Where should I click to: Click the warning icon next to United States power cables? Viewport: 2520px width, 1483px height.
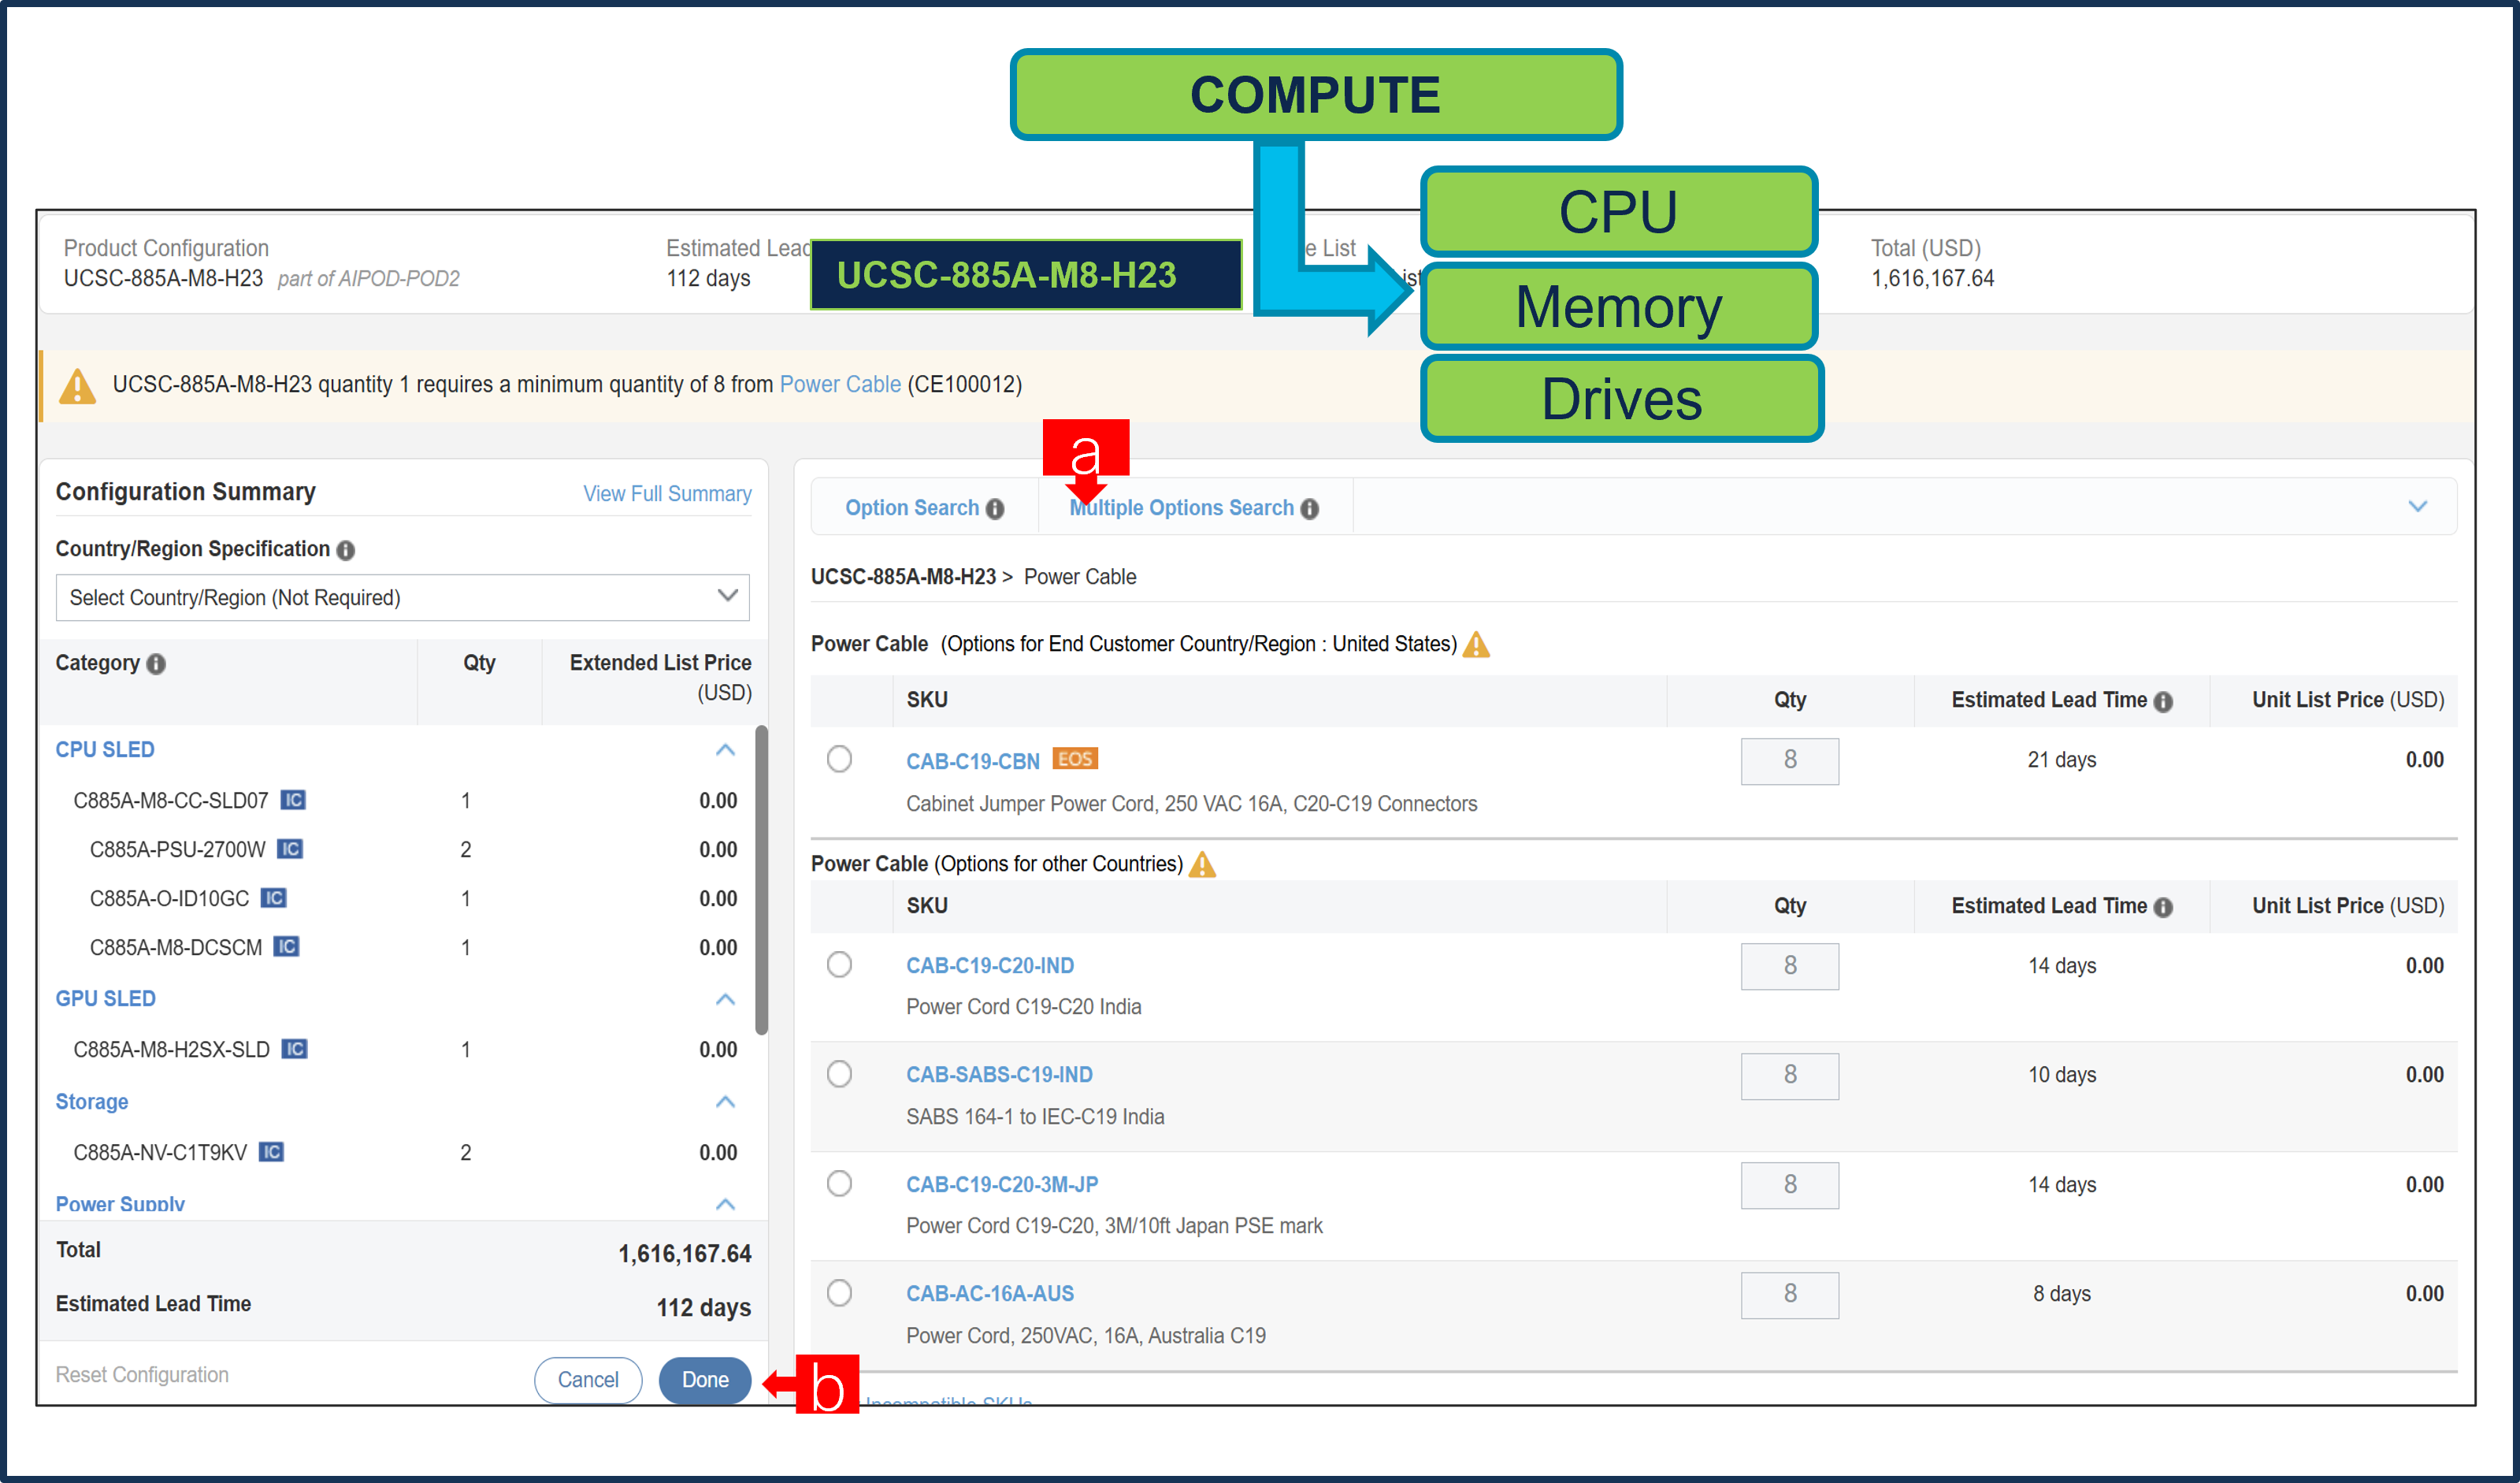1478,645
